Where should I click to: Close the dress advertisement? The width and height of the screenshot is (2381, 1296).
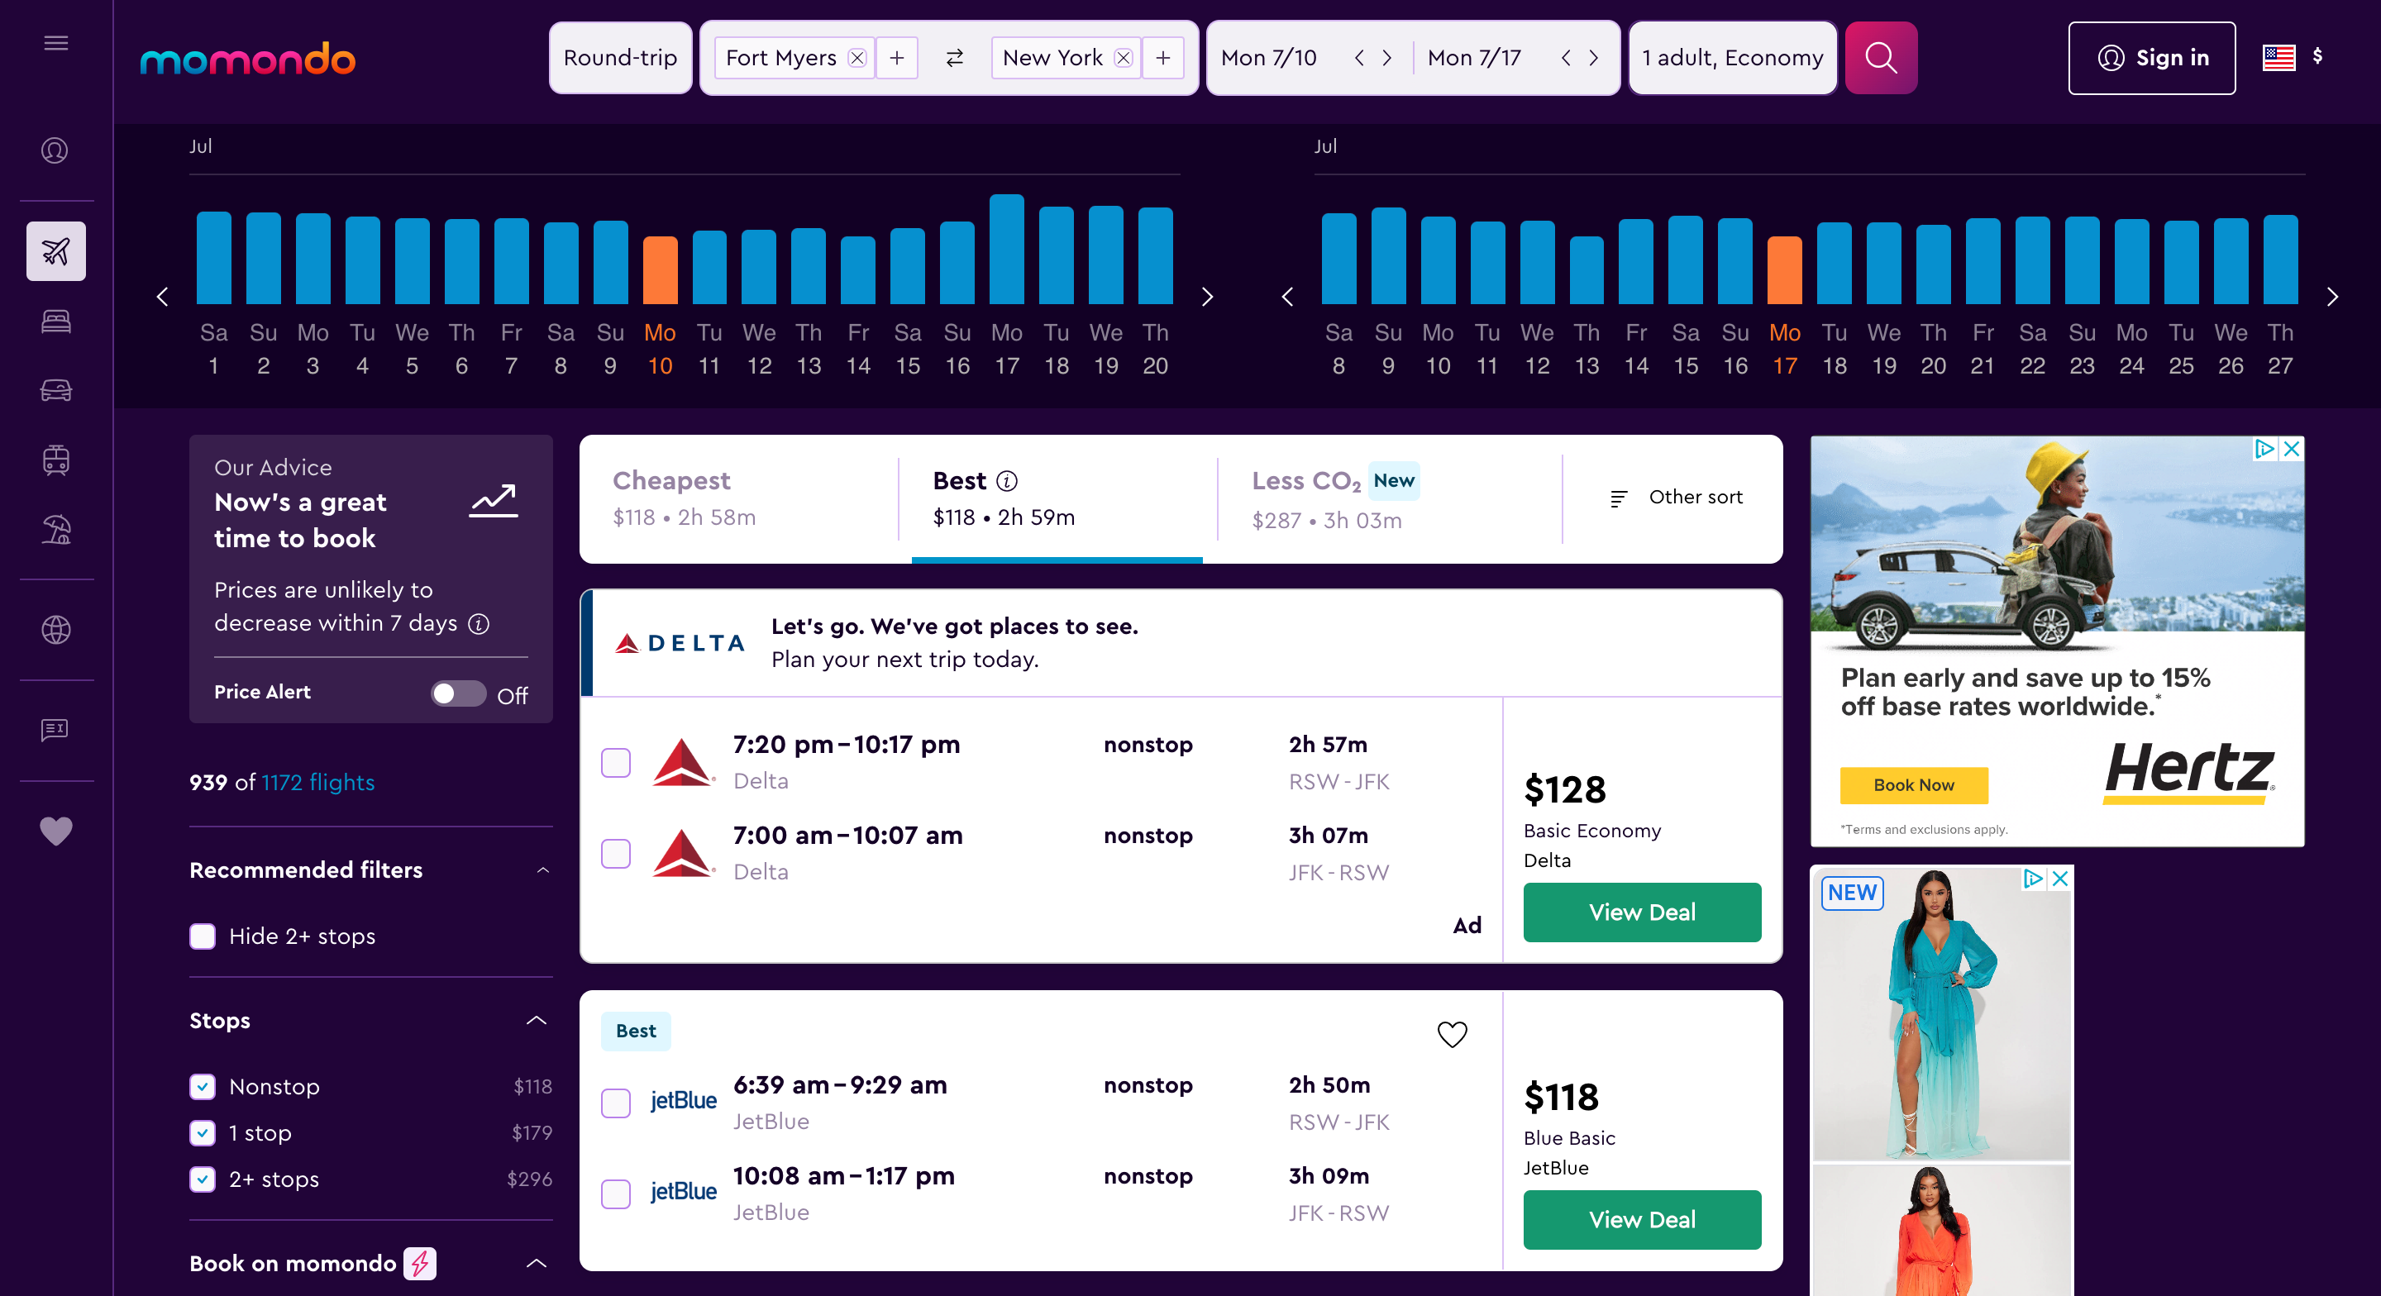[x=2059, y=878]
